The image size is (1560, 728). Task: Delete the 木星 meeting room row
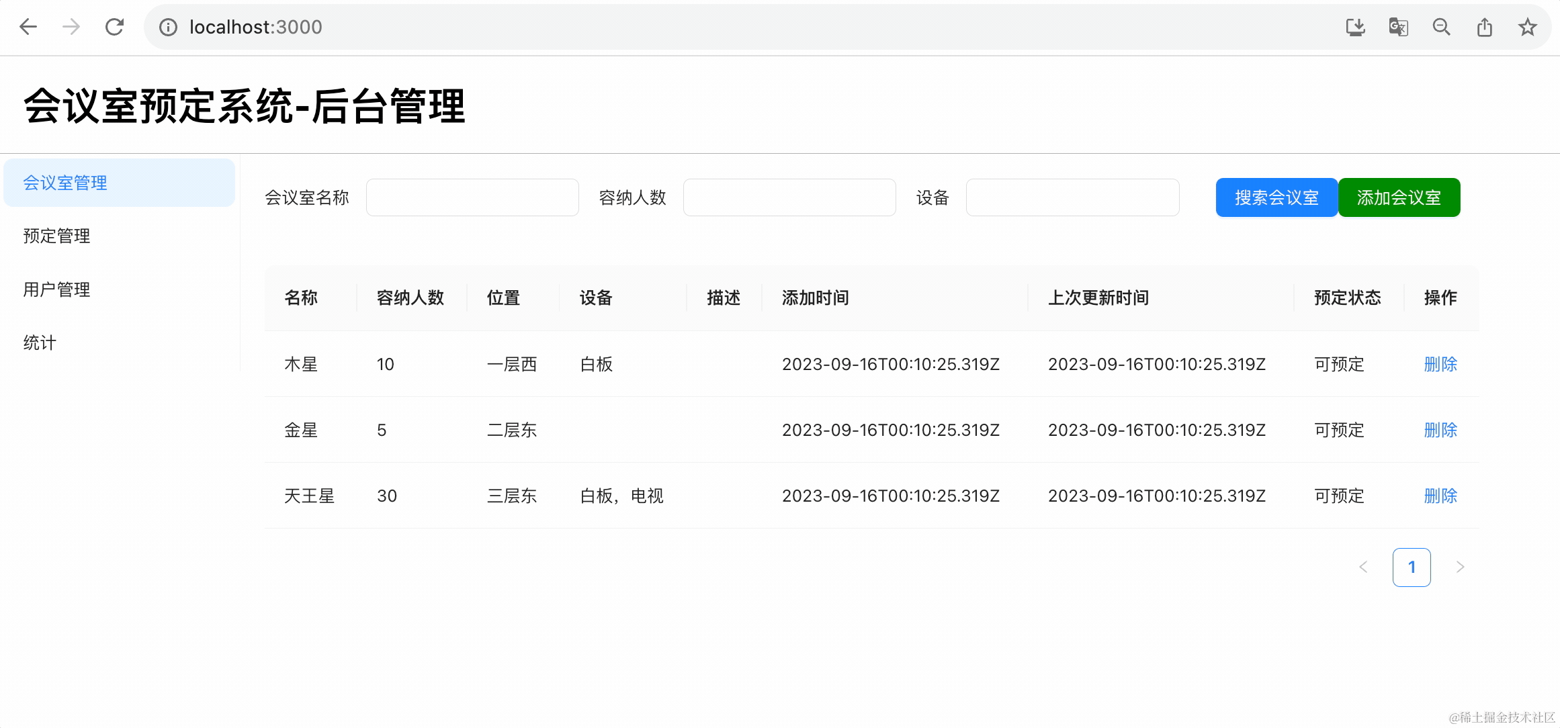1440,364
